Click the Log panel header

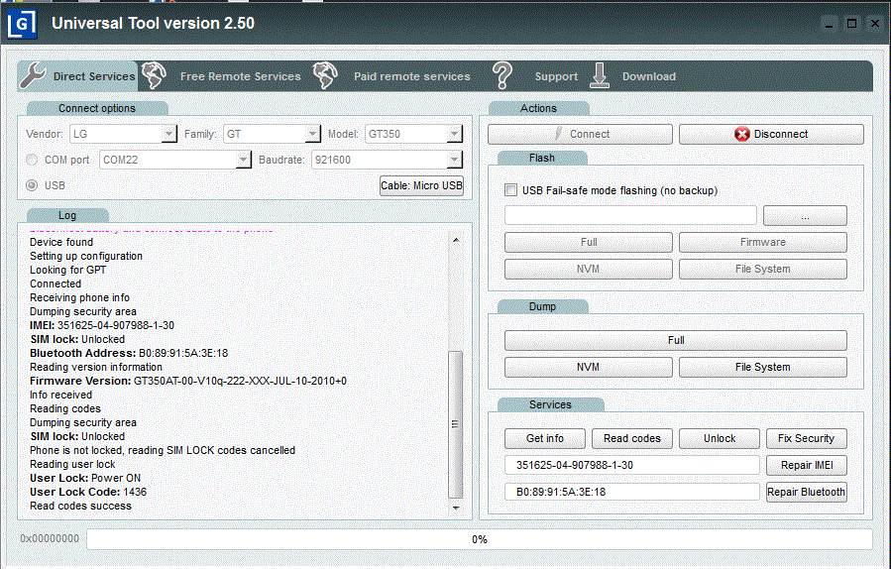click(x=67, y=215)
